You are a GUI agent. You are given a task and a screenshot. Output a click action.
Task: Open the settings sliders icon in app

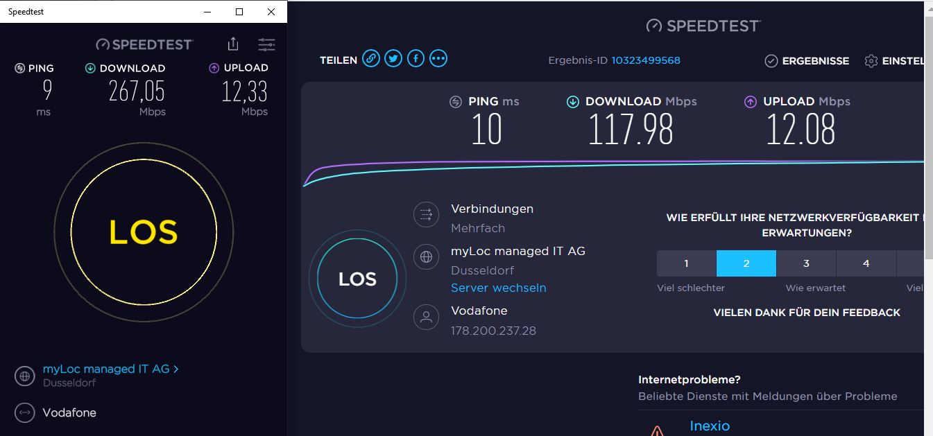pos(266,44)
